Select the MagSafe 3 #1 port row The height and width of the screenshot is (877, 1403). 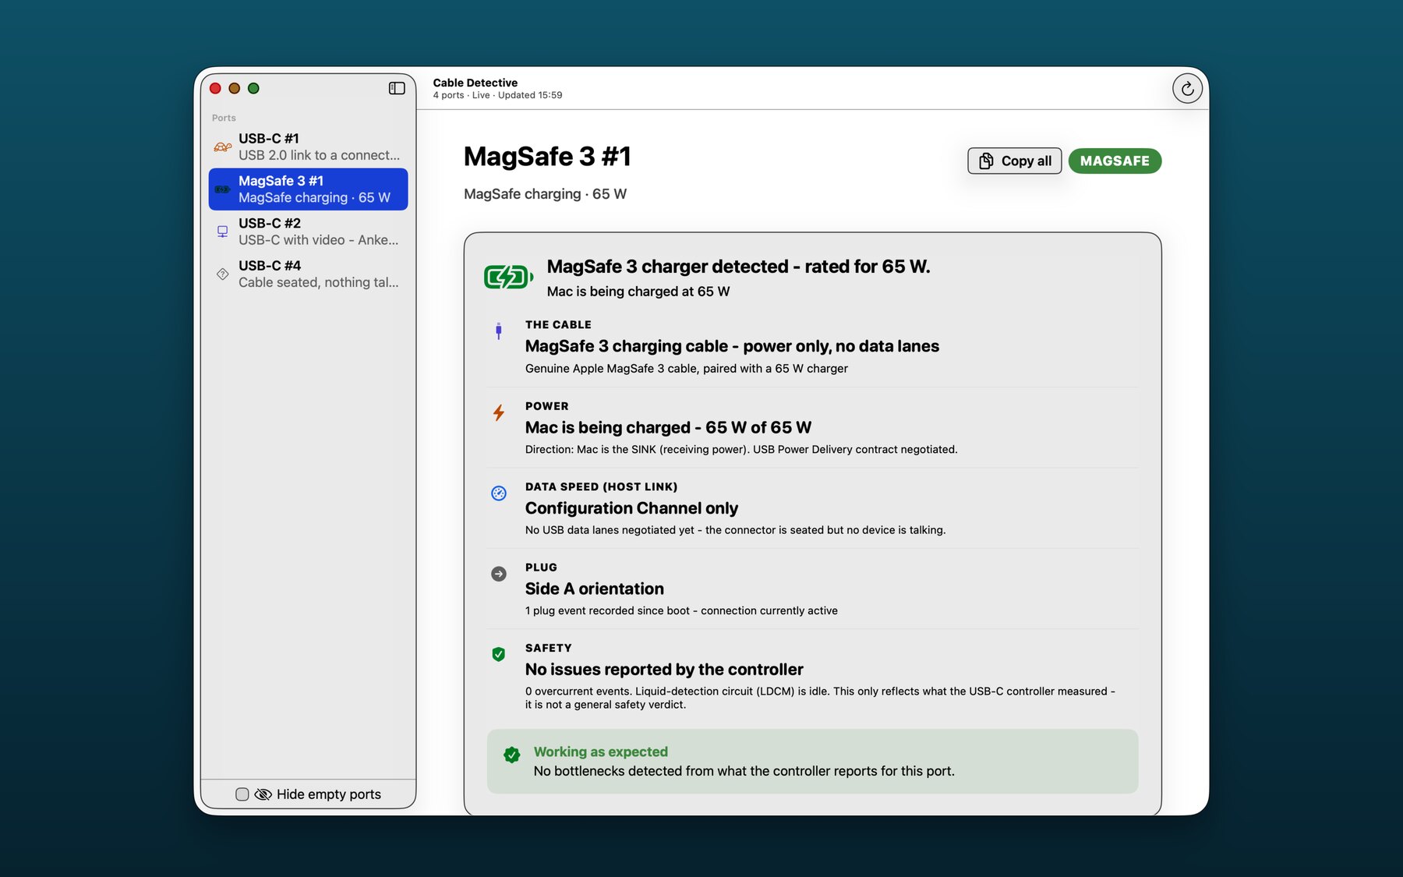coord(309,189)
